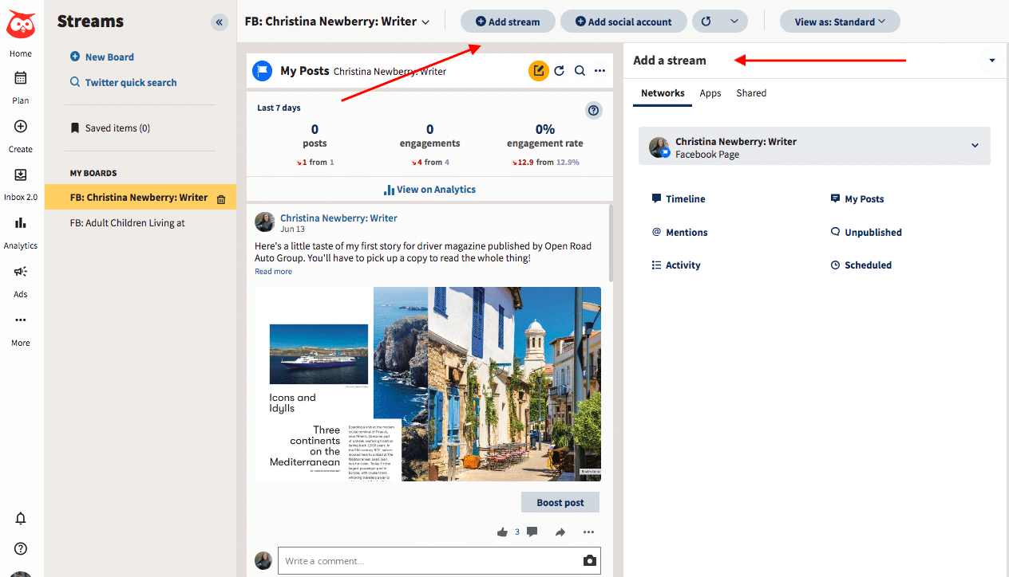Click the refresh all streams icon
1009x577 pixels.
pyautogui.click(x=706, y=22)
